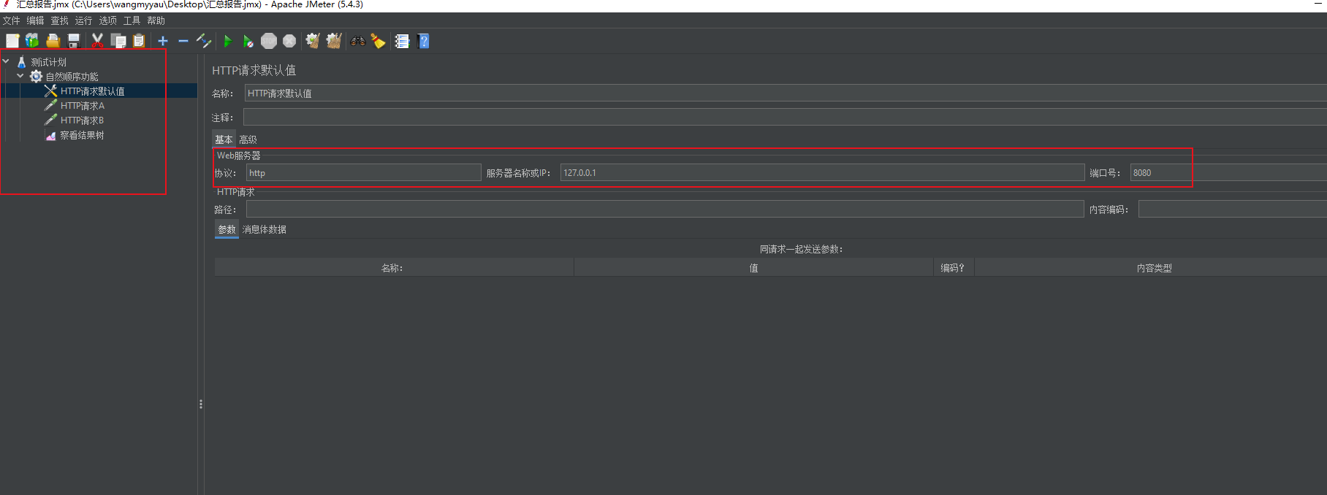This screenshot has width=1327, height=495.
Task: Switch to the 消息体数据 tab
Action: [264, 229]
